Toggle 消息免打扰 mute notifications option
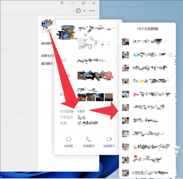 47,56
